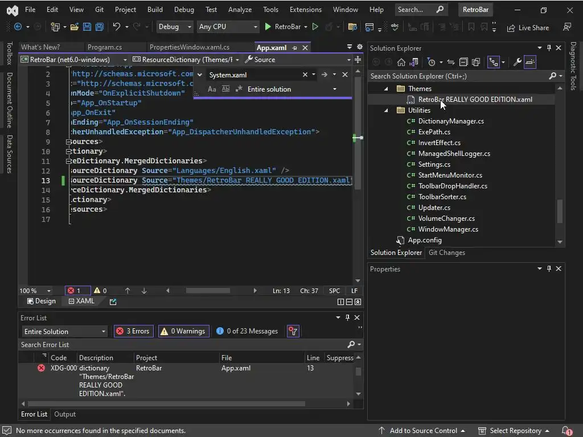Click the Error List horizontal scrollbar thumb
This screenshot has height=437, width=583.
point(166,403)
